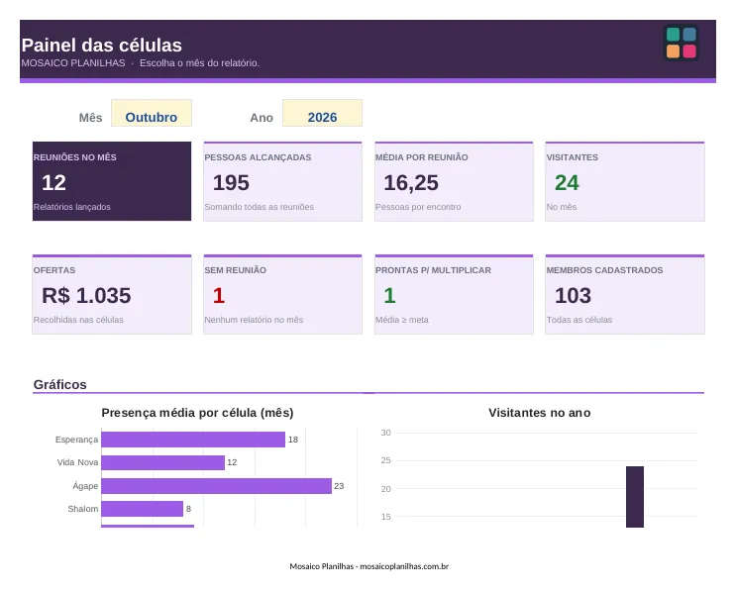The image size is (736, 591).
Task: Select the Ofertas value R$ 1.035
Action: [86, 295]
